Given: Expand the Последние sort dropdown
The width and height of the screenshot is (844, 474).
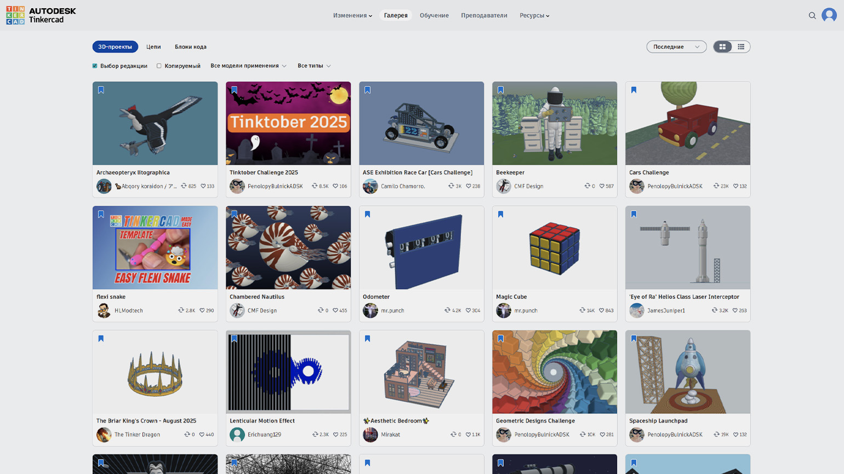Looking at the screenshot, I should pyautogui.click(x=676, y=47).
